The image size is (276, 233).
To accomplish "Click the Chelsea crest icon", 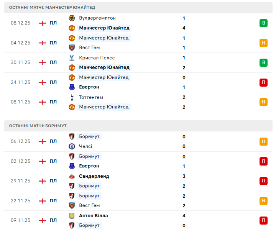I will click(72, 146).
